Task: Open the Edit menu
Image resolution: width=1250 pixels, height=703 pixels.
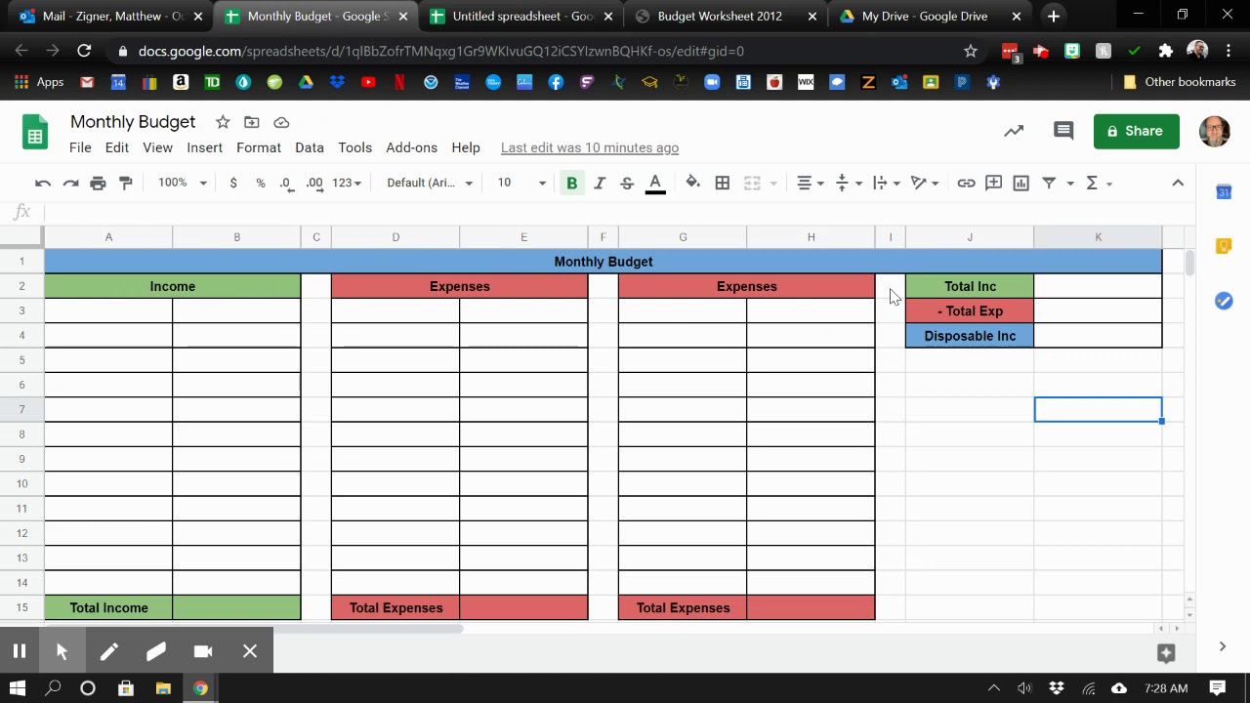Action: (117, 147)
